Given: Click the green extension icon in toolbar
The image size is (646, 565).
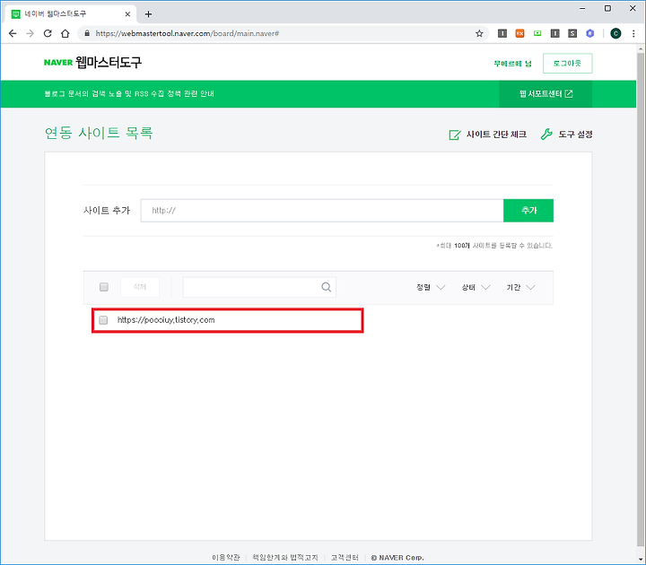Looking at the screenshot, I should pos(537,33).
